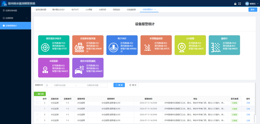This screenshot has height=124, width=260.
Task: Click the 清空 clear button
Action: coord(133,85)
